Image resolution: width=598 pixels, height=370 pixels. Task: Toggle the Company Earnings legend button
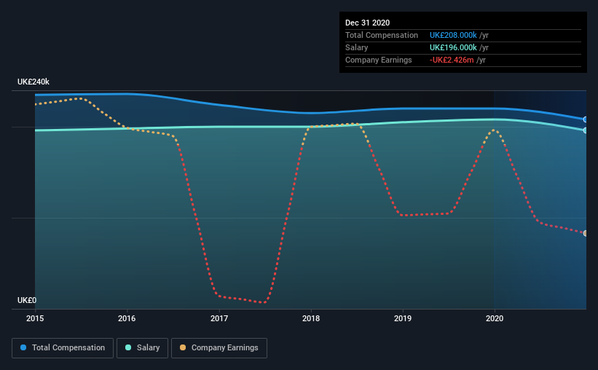click(219, 348)
